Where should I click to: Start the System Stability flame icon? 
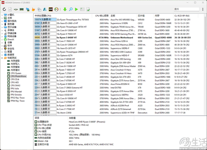click(33, 9)
